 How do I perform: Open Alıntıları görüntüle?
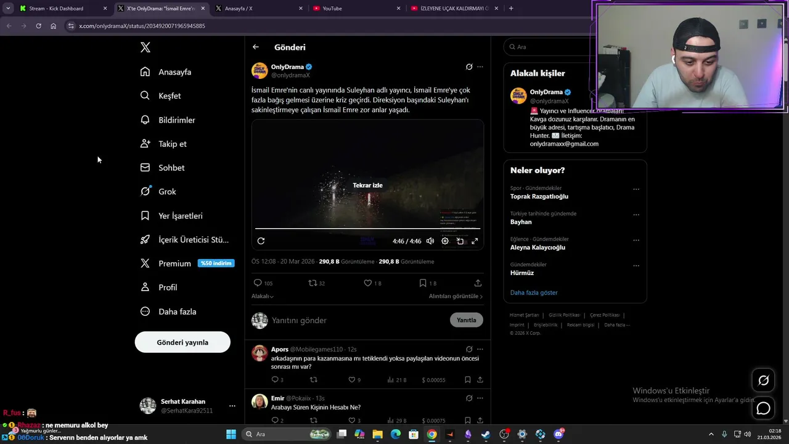[x=456, y=296]
